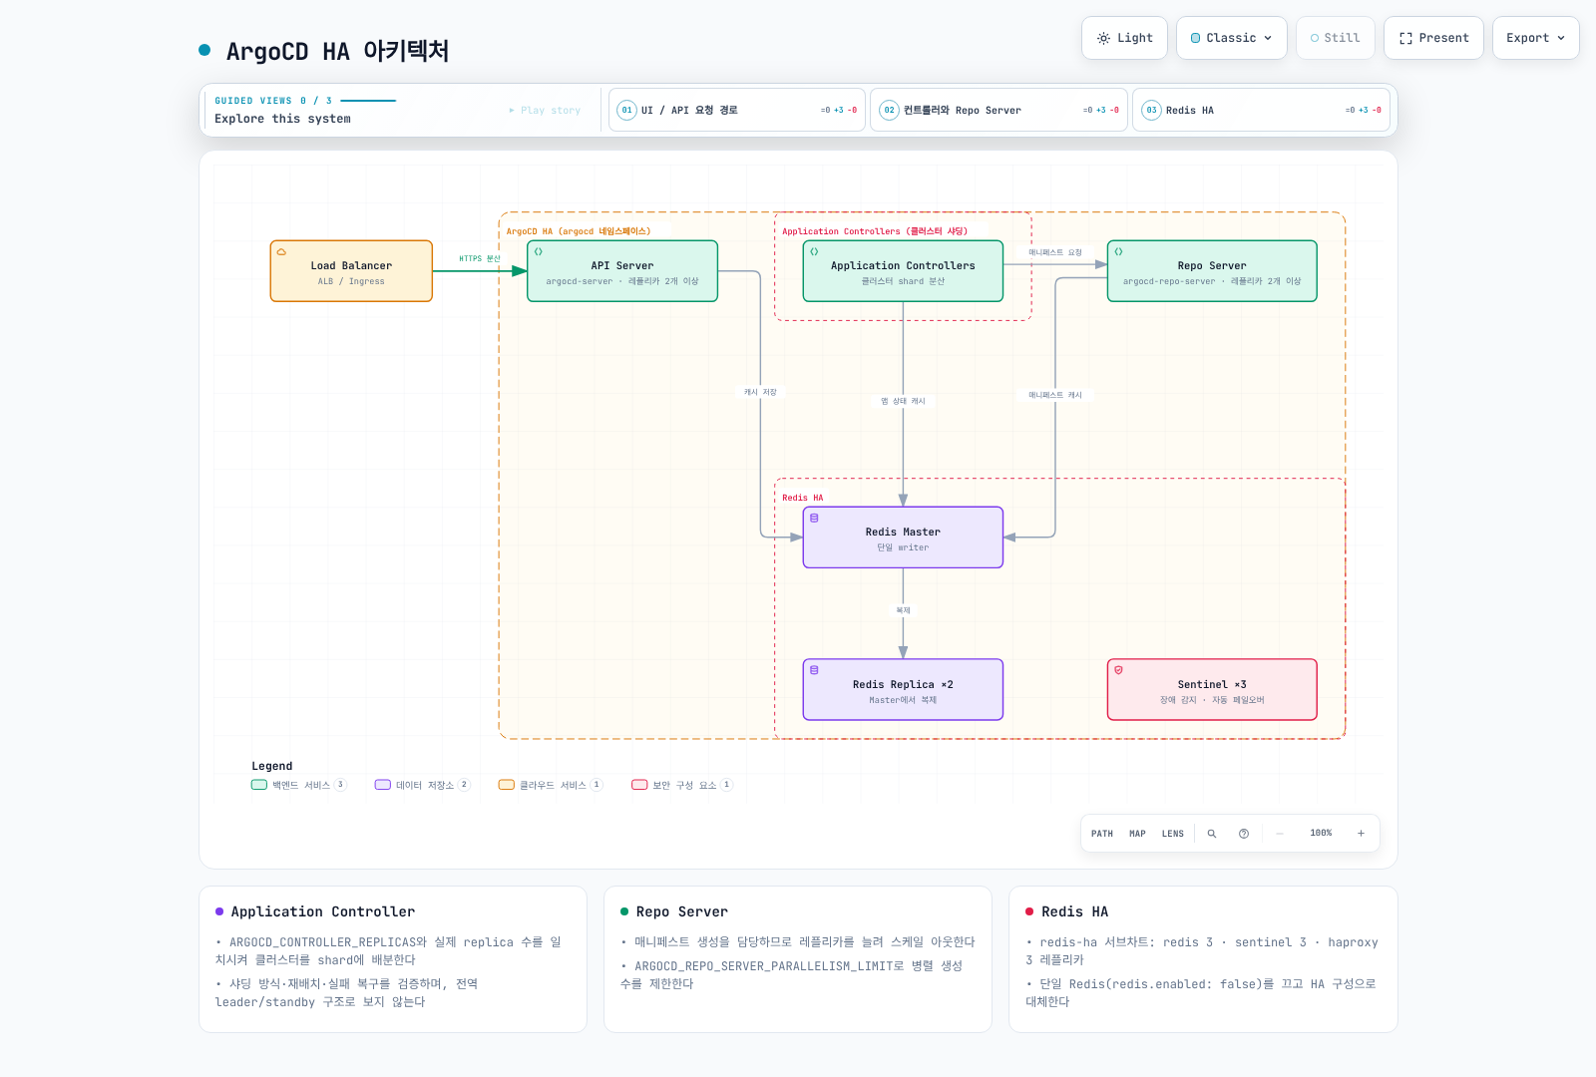Start Play story

click(x=545, y=111)
